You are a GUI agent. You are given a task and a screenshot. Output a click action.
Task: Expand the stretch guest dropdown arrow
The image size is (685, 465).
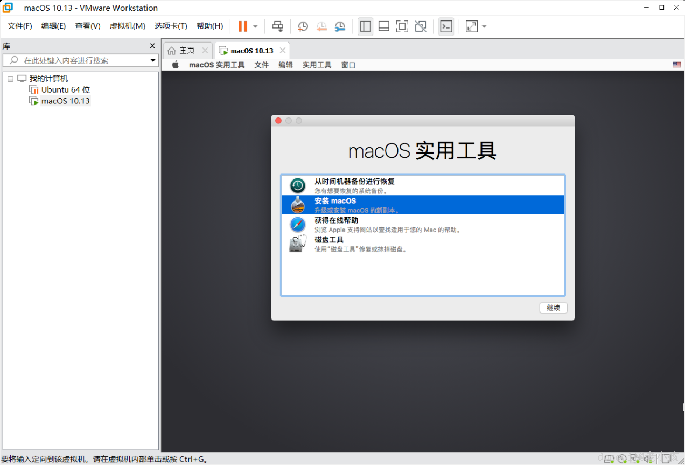click(x=484, y=26)
